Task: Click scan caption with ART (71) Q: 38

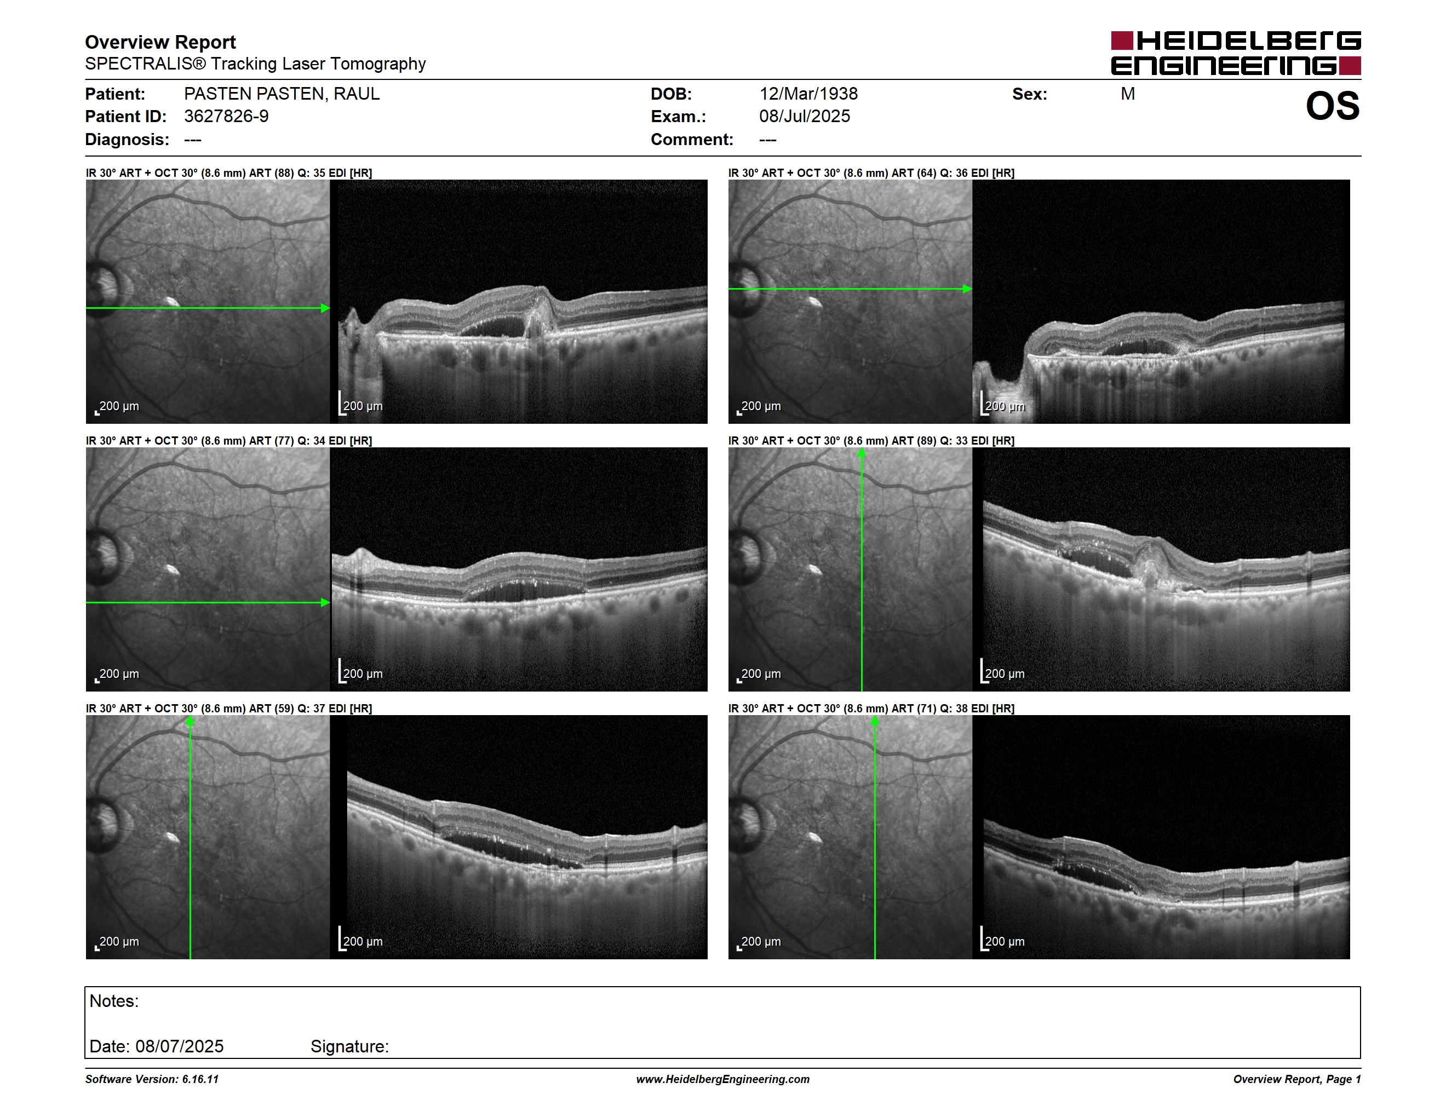Action: tap(871, 709)
